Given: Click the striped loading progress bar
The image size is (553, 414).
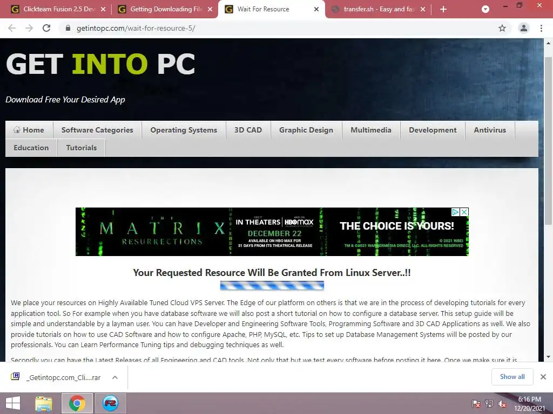Looking at the screenshot, I should pyautogui.click(x=272, y=286).
